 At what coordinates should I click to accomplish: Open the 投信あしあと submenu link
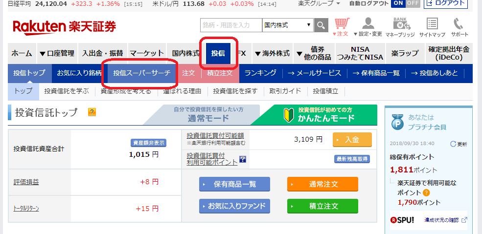point(435,73)
